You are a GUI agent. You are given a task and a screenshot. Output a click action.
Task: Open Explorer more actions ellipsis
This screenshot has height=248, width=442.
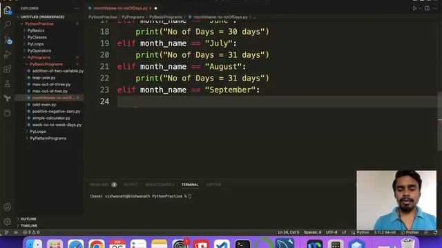pos(77,8)
